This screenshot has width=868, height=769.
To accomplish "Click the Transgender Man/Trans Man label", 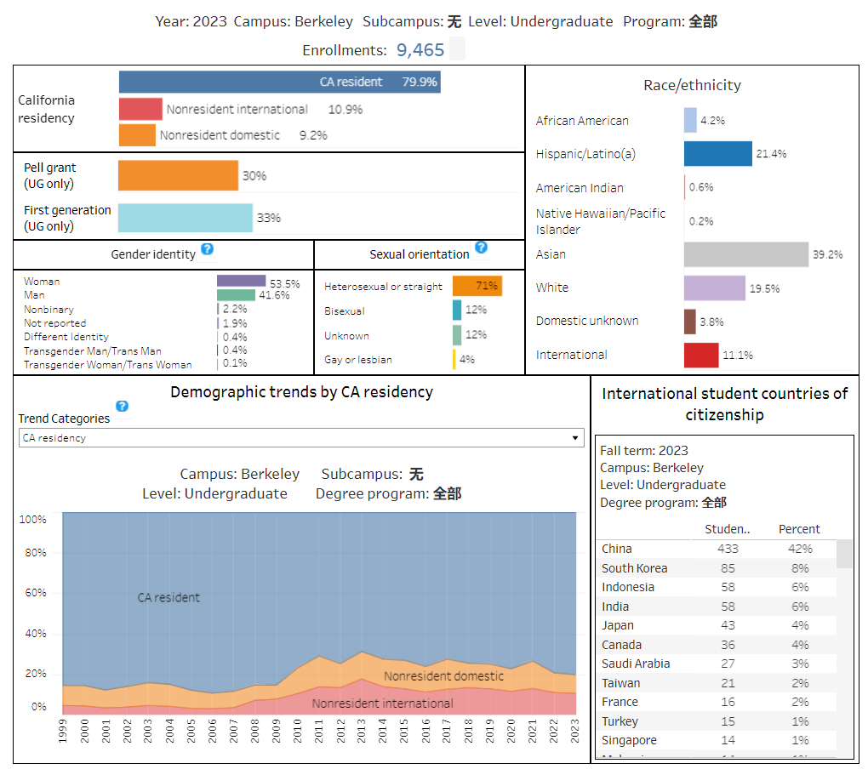I will tap(93, 350).
